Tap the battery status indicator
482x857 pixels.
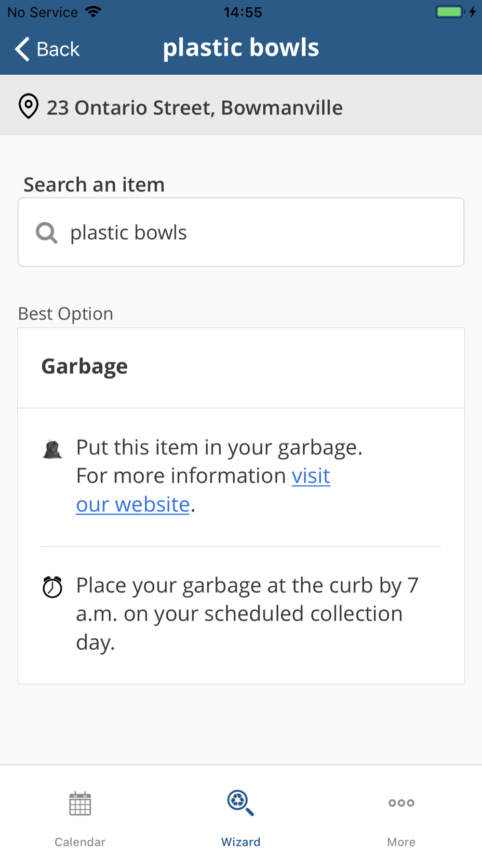click(x=451, y=12)
